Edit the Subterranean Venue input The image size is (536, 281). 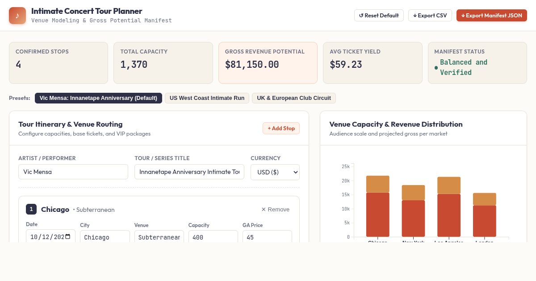tap(159, 237)
